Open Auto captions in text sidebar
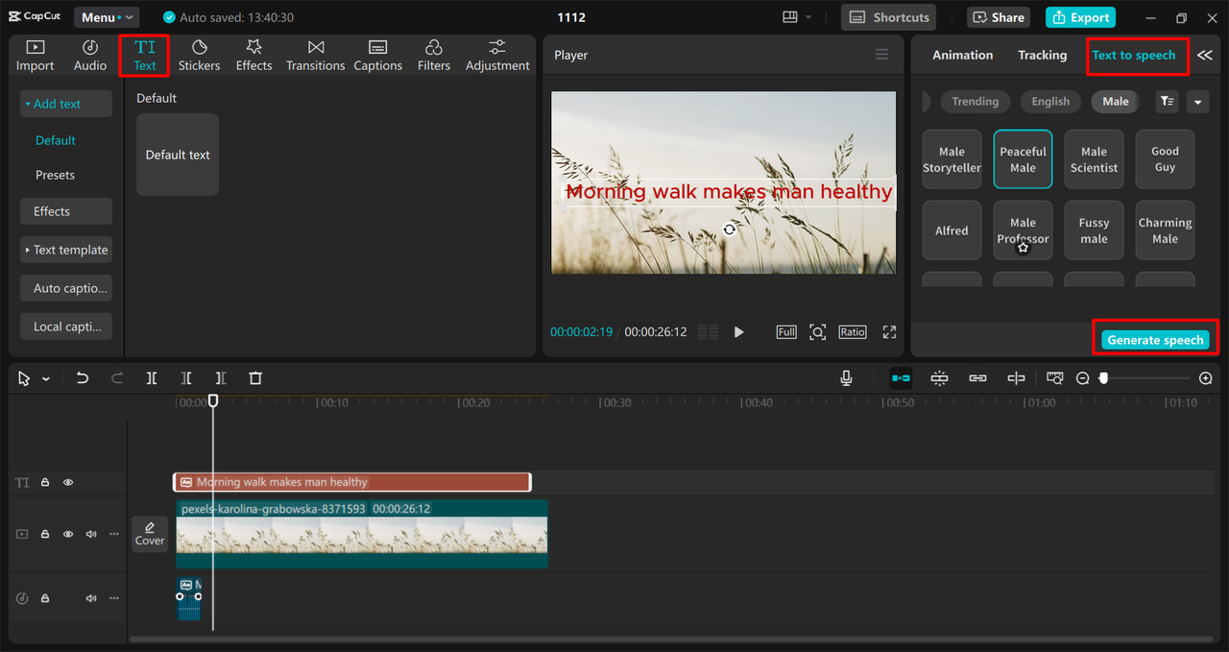 66,288
